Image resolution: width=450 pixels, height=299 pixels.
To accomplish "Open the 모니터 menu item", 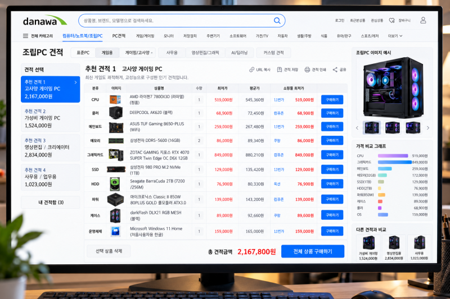I will coord(168,36).
